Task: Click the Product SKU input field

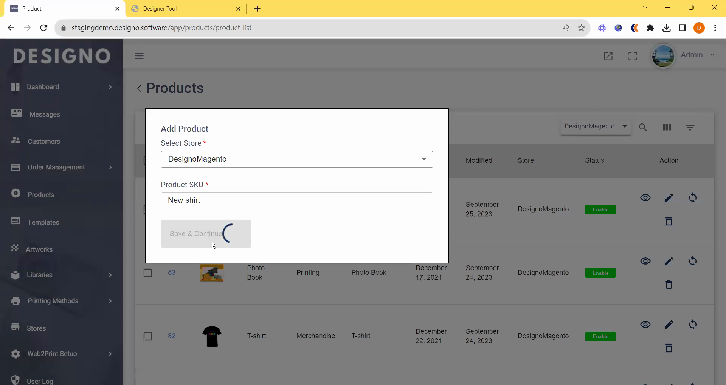Action: pos(297,200)
